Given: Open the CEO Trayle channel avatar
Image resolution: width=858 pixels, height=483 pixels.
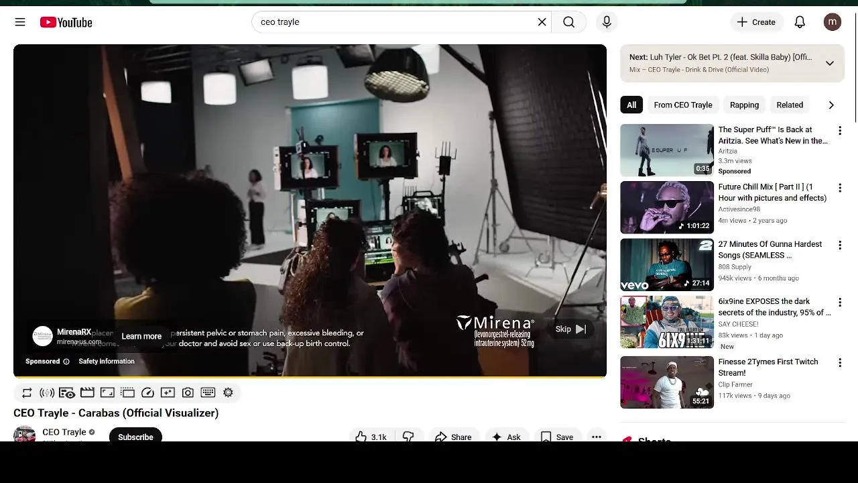Looking at the screenshot, I should pyautogui.click(x=25, y=434).
